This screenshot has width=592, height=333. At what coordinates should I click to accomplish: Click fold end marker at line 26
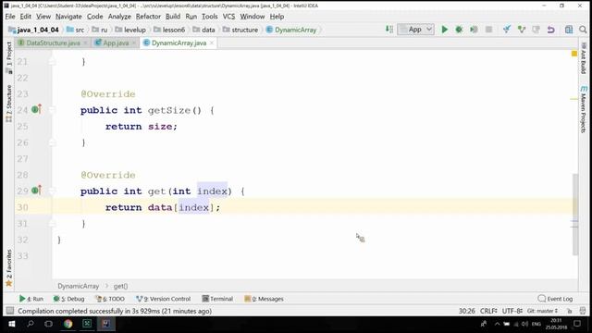coord(52,142)
